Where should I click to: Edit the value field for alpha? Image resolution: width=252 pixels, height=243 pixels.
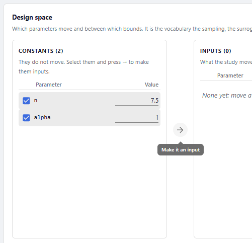pos(137,118)
